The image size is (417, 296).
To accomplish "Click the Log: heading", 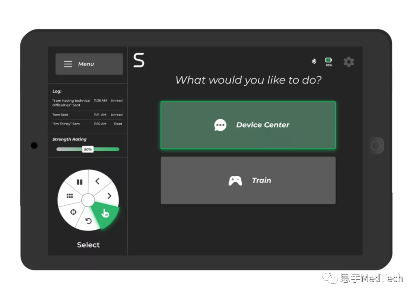I will [x=57, y=91].
